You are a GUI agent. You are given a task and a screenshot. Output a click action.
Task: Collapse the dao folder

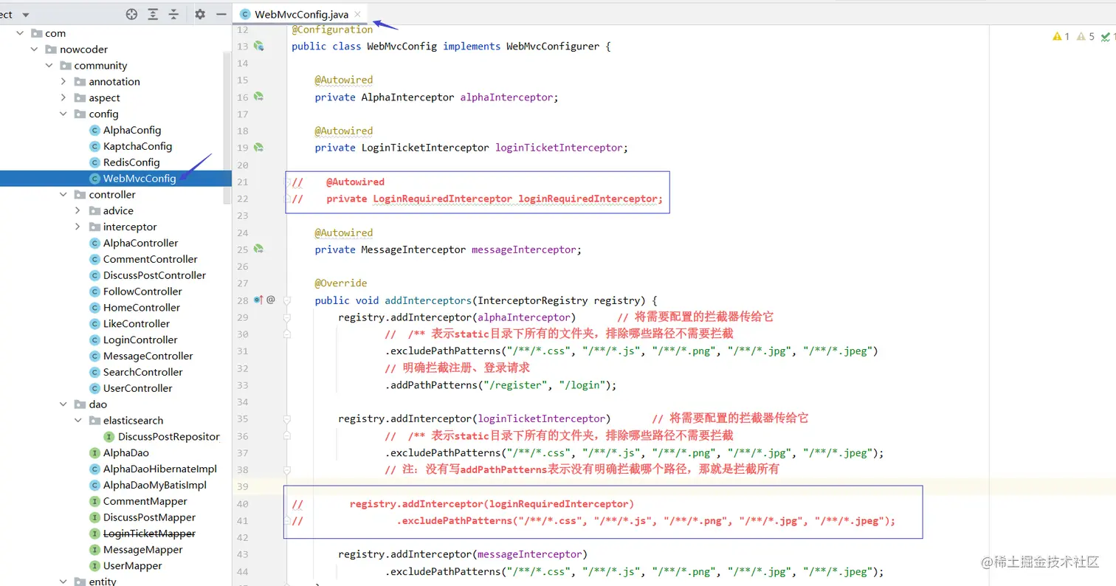tap(63, 404)
